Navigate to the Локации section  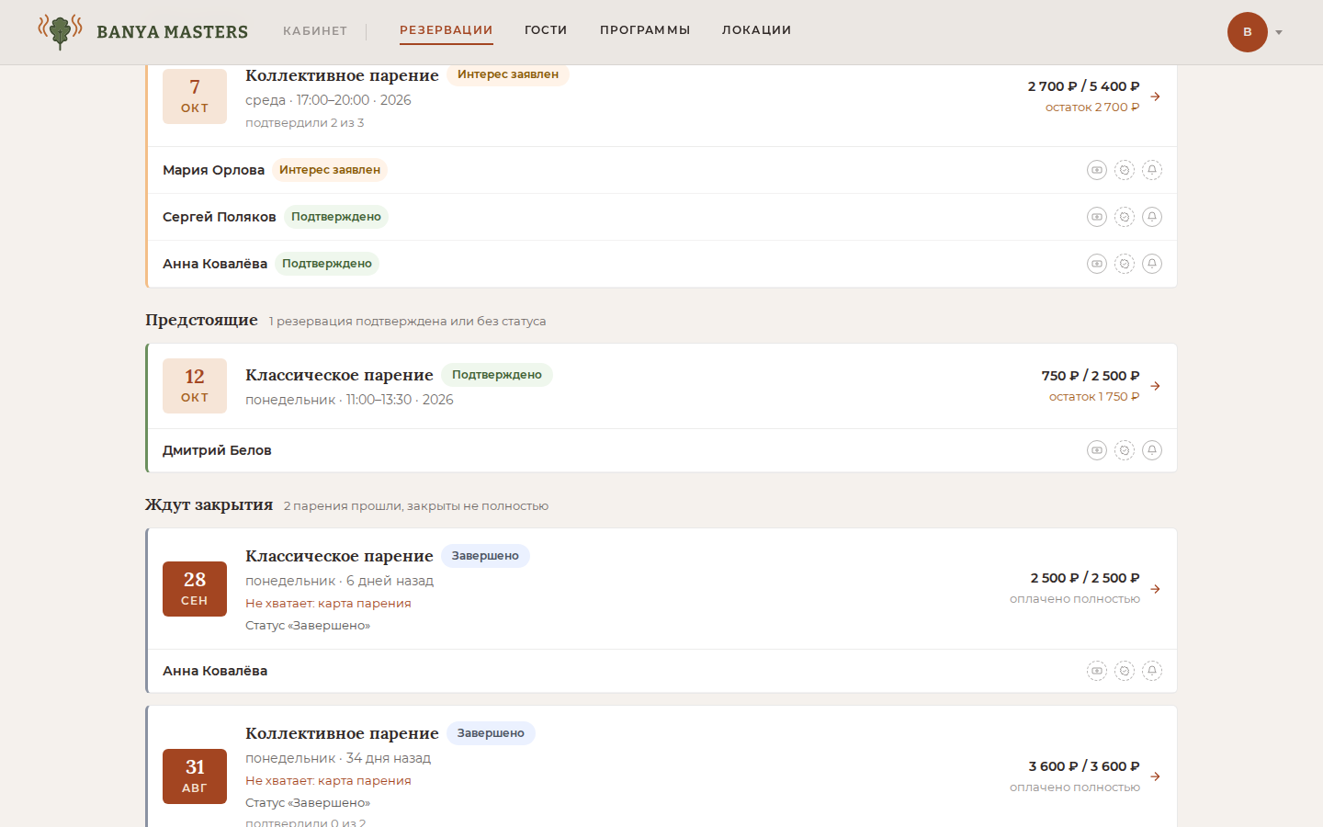click(x=757, y=30)
